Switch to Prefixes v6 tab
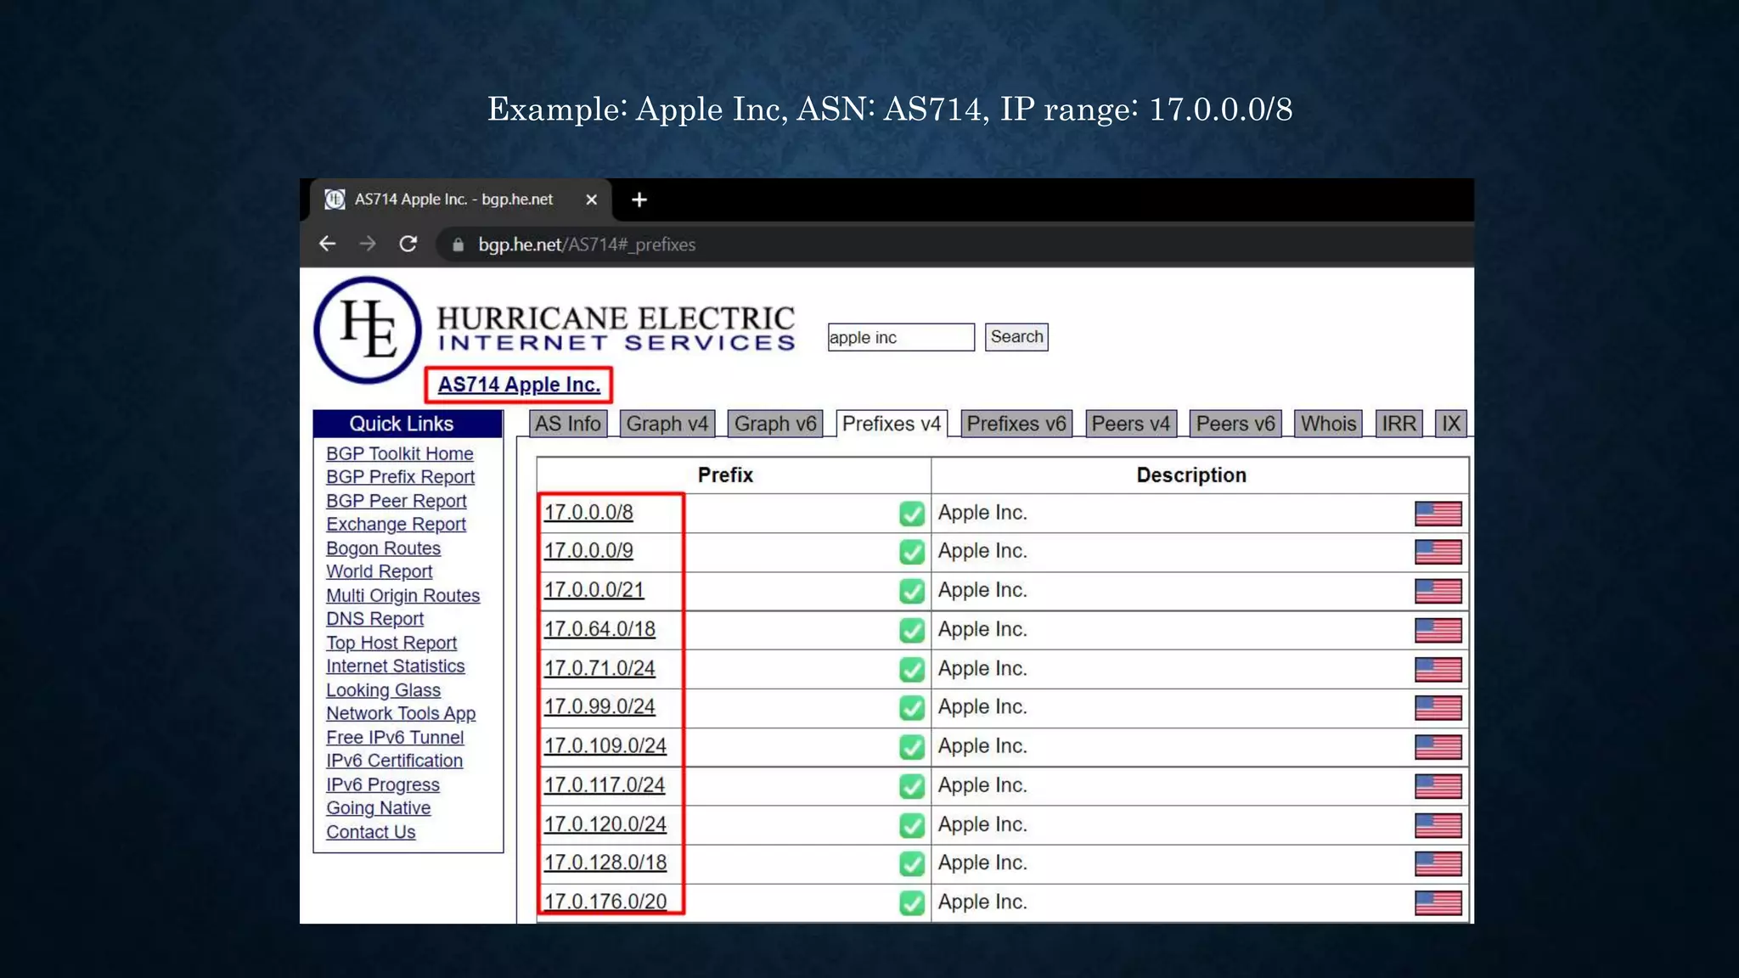This screenshot has height=978, width=1739. tap(1016, 424)
